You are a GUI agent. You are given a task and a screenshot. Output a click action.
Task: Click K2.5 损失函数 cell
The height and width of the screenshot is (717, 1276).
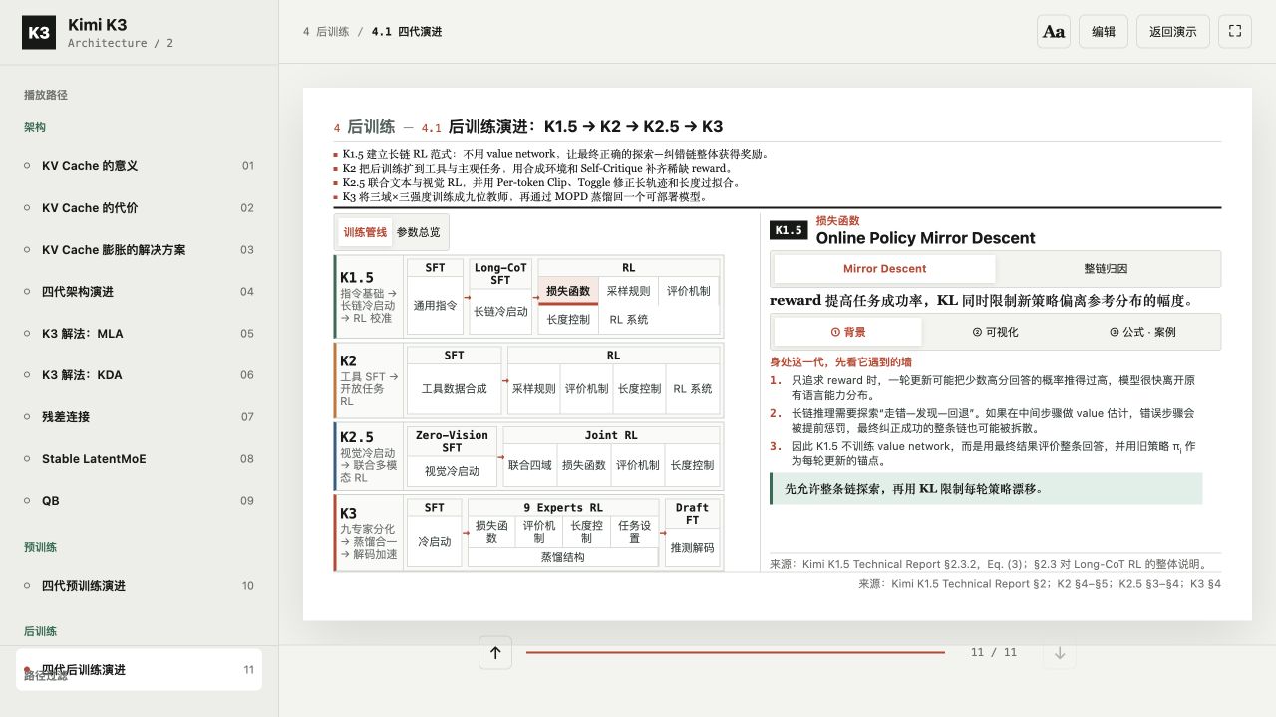point(583,465)
